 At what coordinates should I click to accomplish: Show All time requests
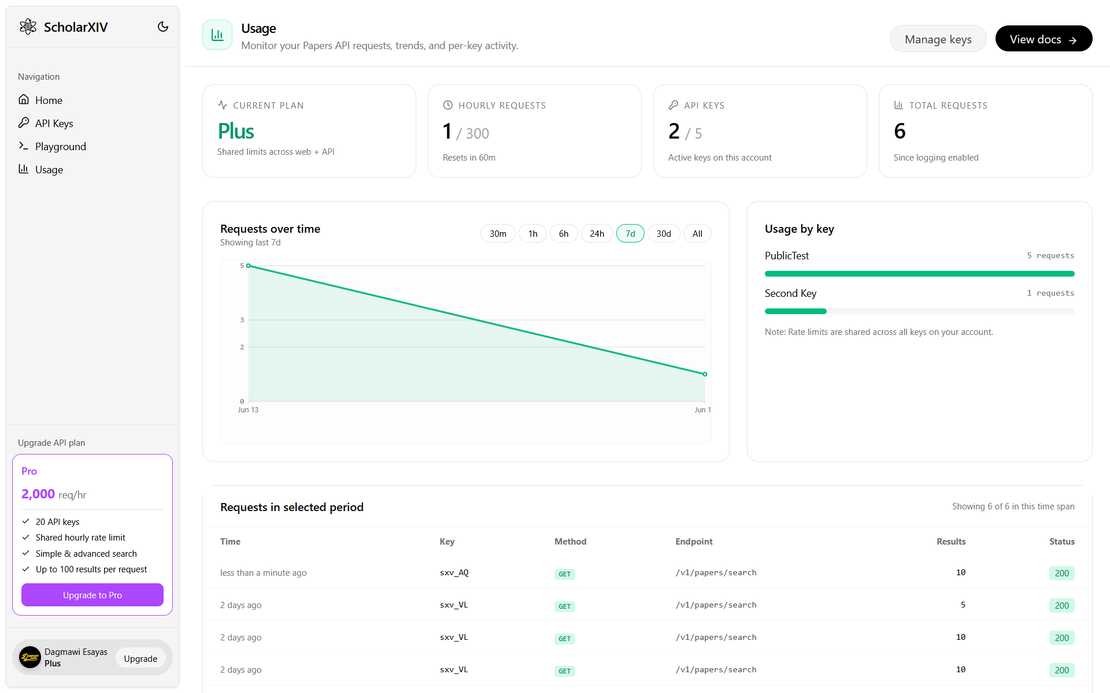(697, 233)
